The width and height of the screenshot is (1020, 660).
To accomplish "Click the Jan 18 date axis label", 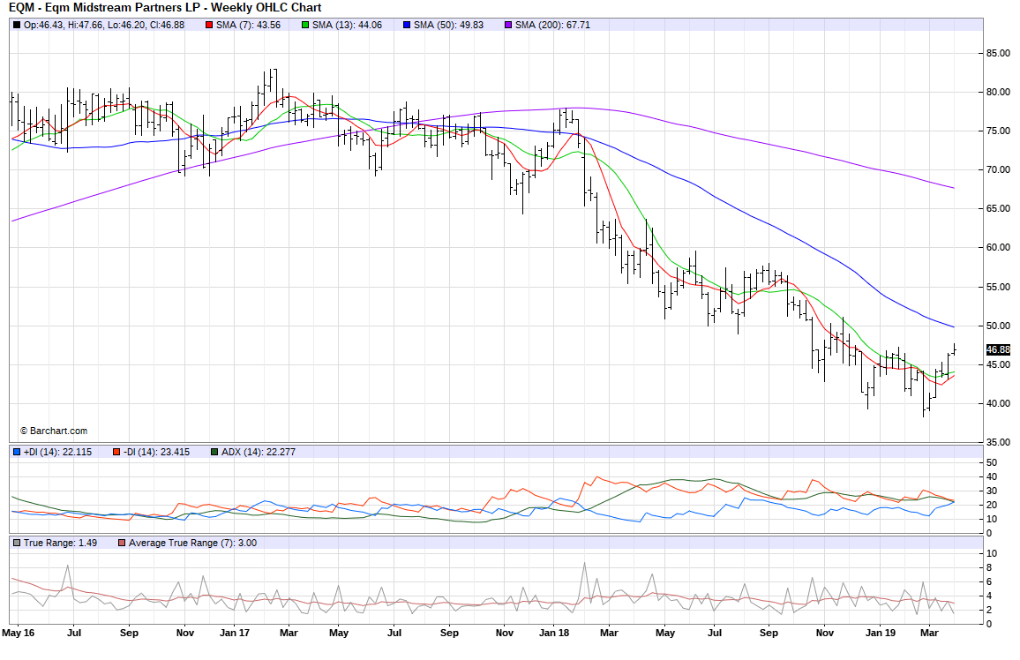I will (x=554, y=633).
